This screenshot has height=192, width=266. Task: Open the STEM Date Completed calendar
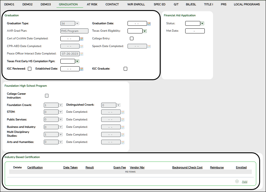pos(122,112)
